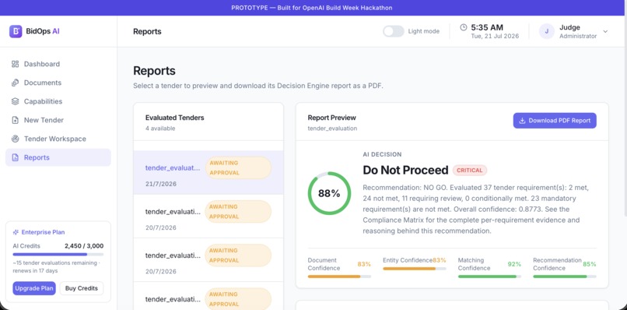Open Capabilities page from sidebar
Viewport: 627px width, 310px height.
click(58, 101)
